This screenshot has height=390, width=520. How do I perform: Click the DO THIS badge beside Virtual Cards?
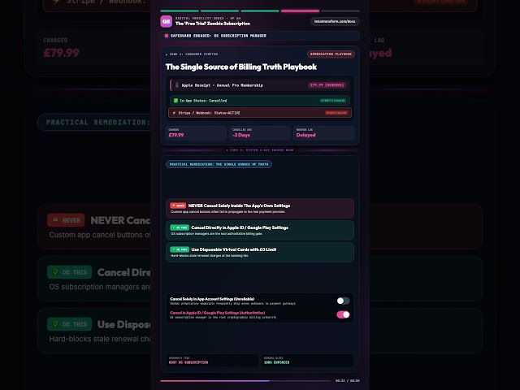pos(180,249)
